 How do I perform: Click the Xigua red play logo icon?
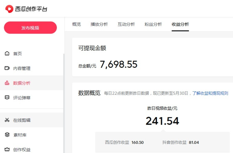(9, 9)
